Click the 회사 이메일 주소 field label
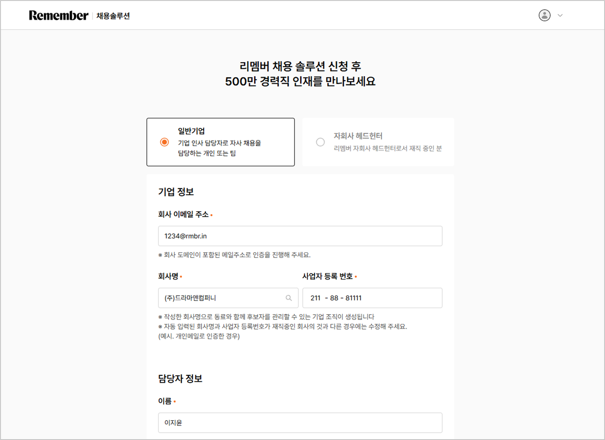The image size is (605, 440). pyautogui.click(x=183, y=214)
